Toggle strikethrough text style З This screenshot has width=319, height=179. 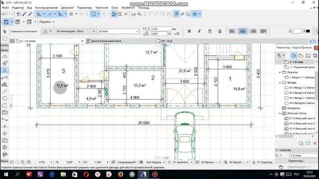(x=220, y=31)
